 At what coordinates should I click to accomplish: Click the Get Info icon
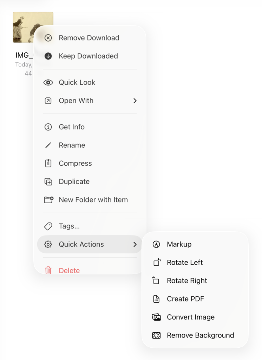click(x=48, y=127)
